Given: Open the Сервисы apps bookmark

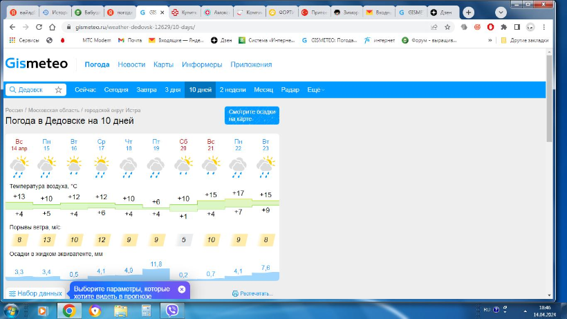Looking at the screenshot, I should tap(24, 40).
